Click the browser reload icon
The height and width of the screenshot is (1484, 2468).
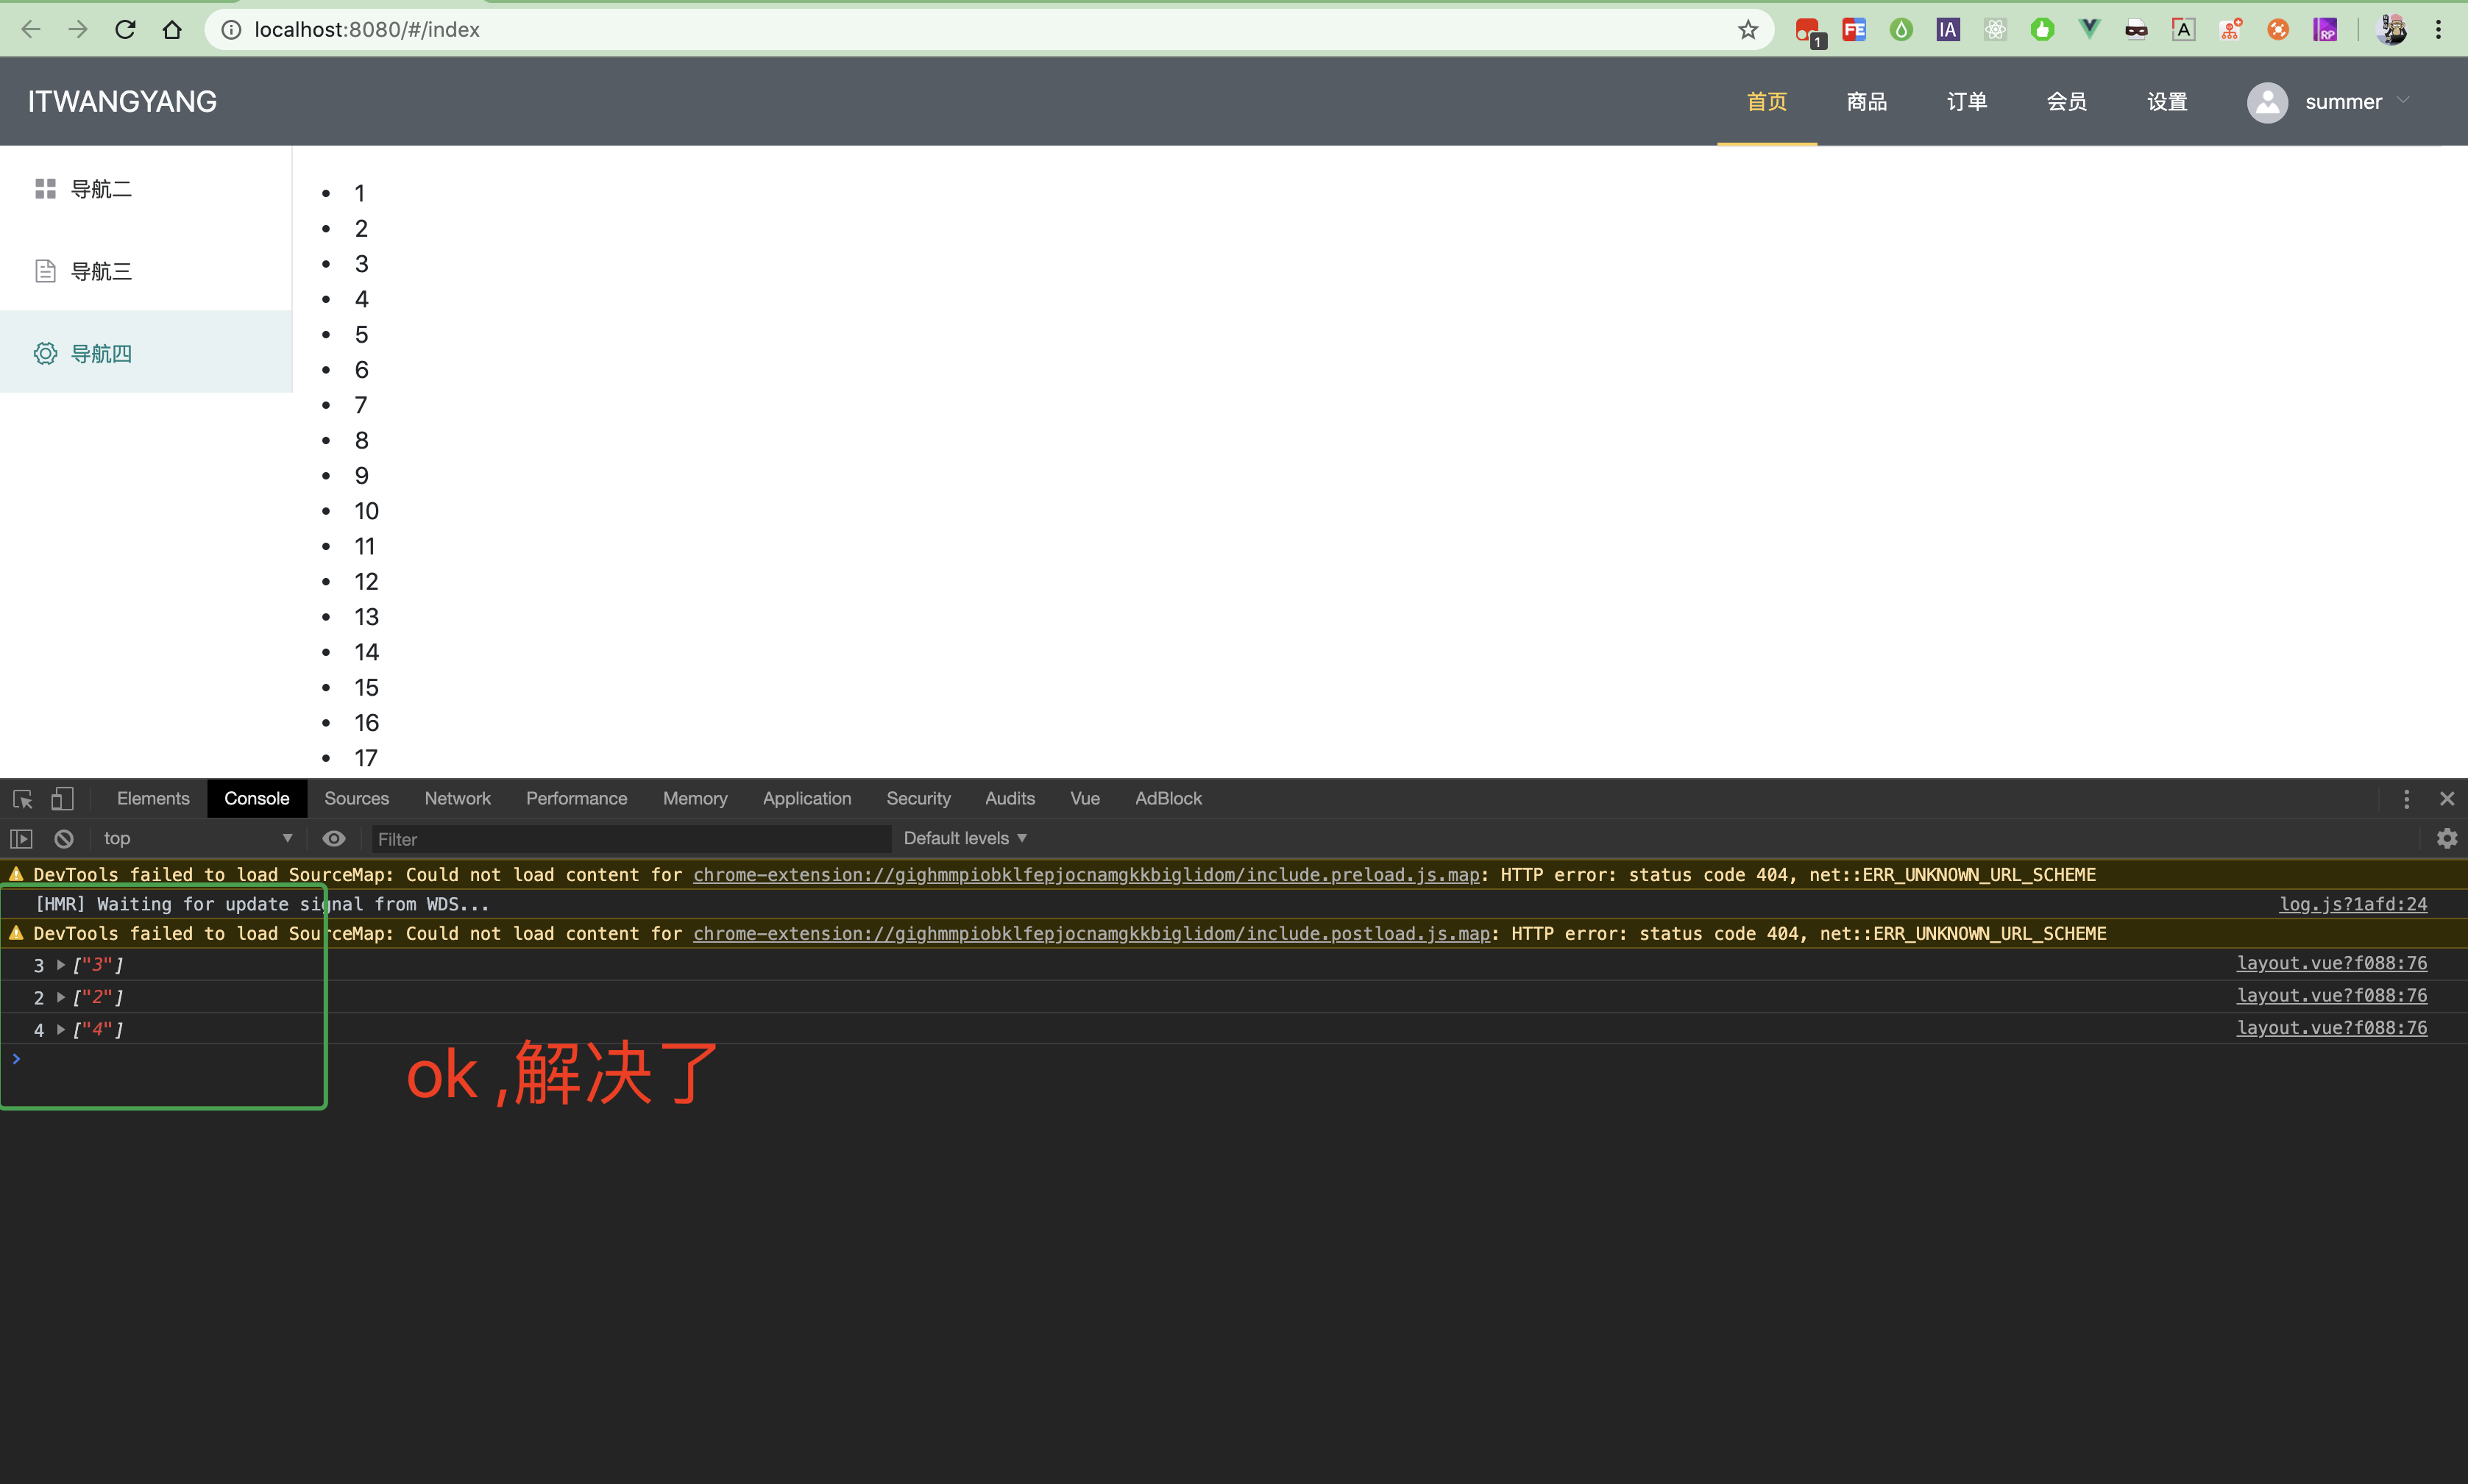(x=125, y=30)
